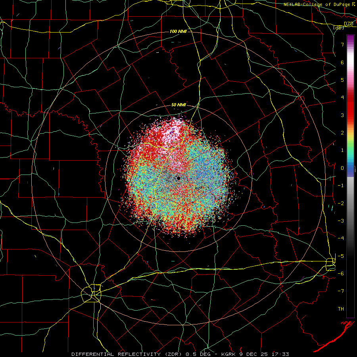Click the positive 1 value on the scale
357x357 pixels.
(342, 150)
